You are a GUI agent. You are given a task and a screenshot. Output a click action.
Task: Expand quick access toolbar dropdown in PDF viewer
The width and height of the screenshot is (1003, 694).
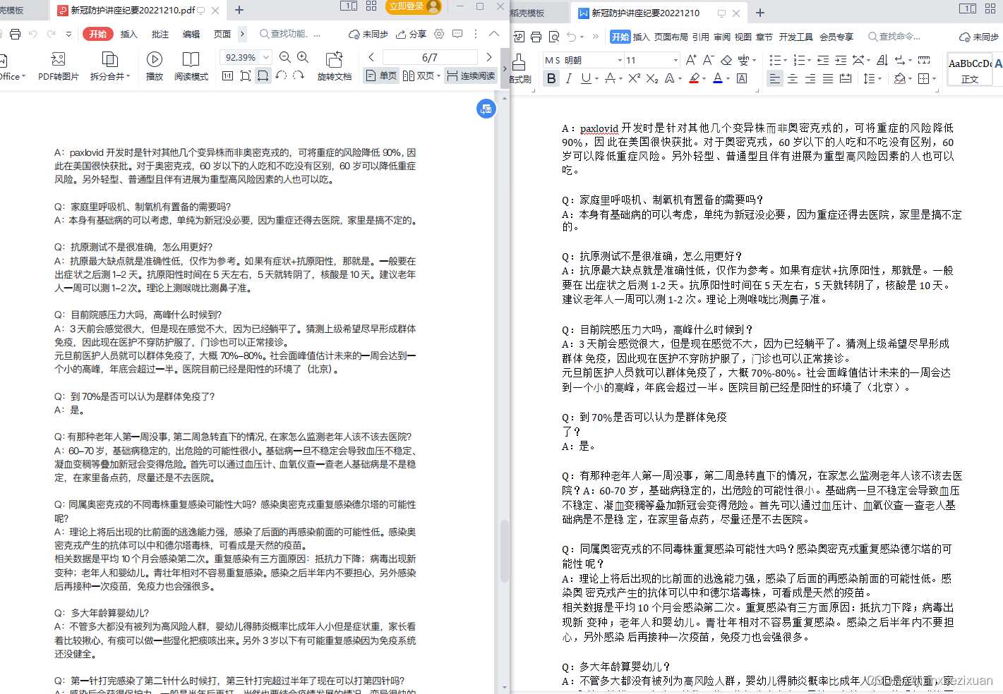click(x=68, y=34)
